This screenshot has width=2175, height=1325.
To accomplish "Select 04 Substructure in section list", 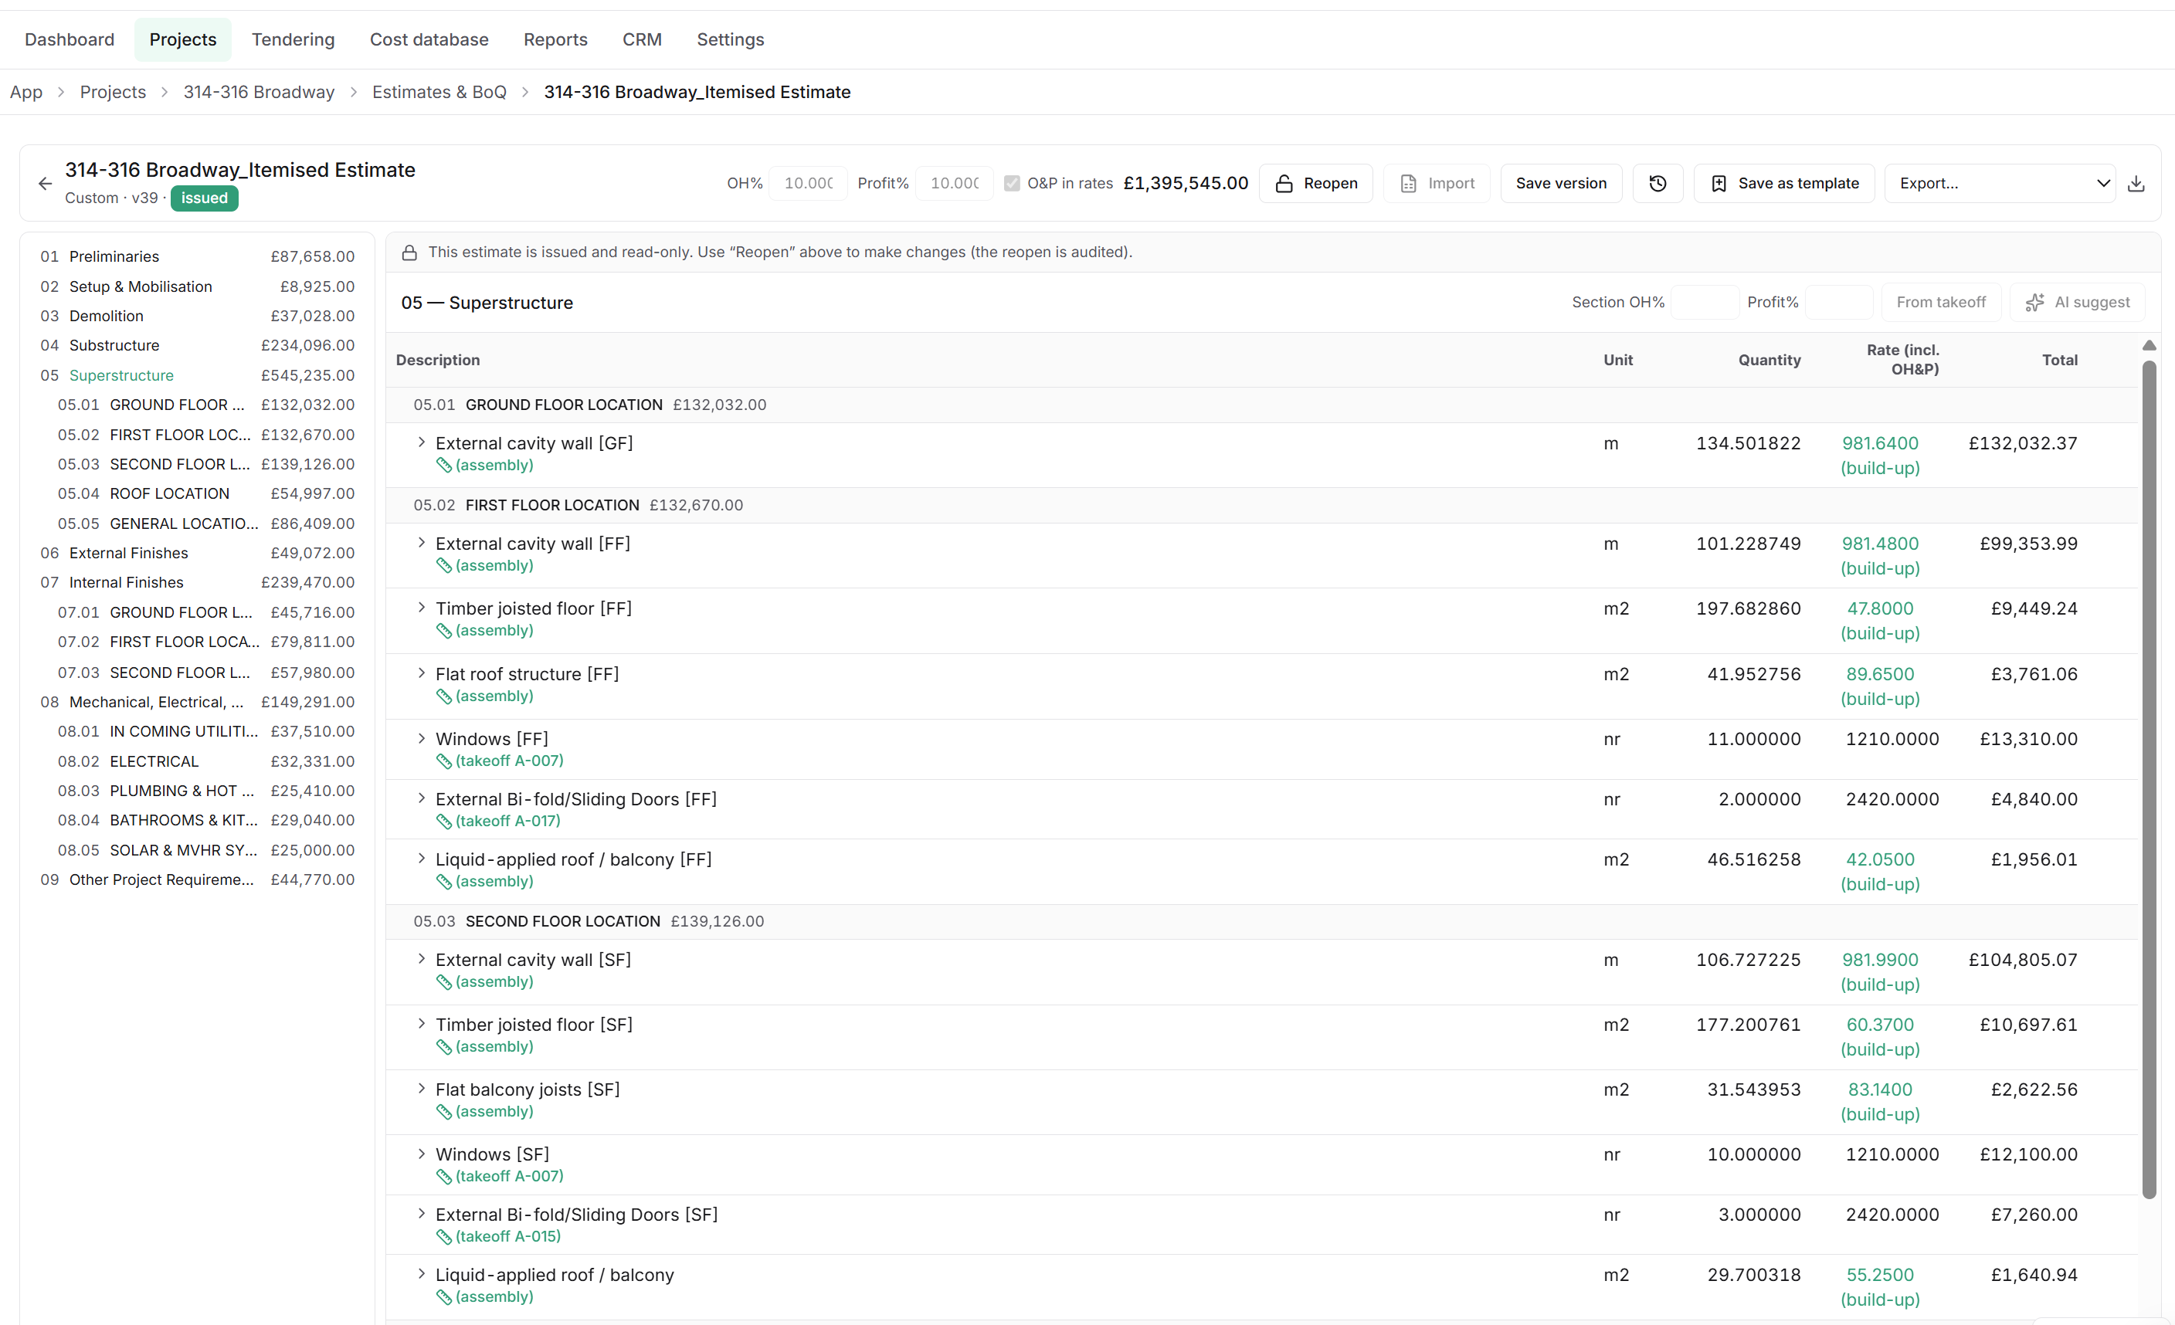I will pyautogui.click(x=198, y=346).
